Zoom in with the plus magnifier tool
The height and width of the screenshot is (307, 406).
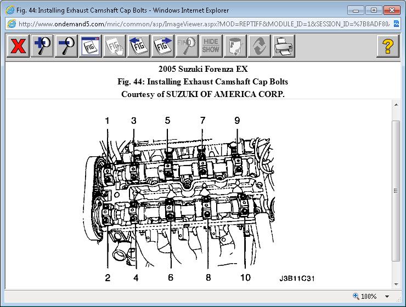tap(42, 46)
